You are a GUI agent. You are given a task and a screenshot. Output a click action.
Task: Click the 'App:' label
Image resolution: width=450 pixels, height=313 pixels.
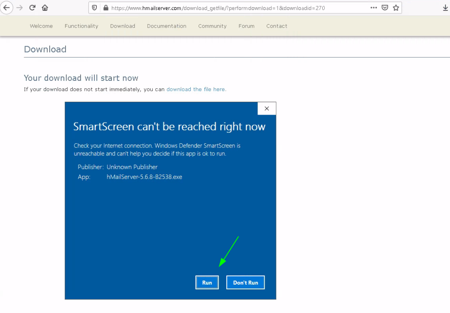(84, 177)
